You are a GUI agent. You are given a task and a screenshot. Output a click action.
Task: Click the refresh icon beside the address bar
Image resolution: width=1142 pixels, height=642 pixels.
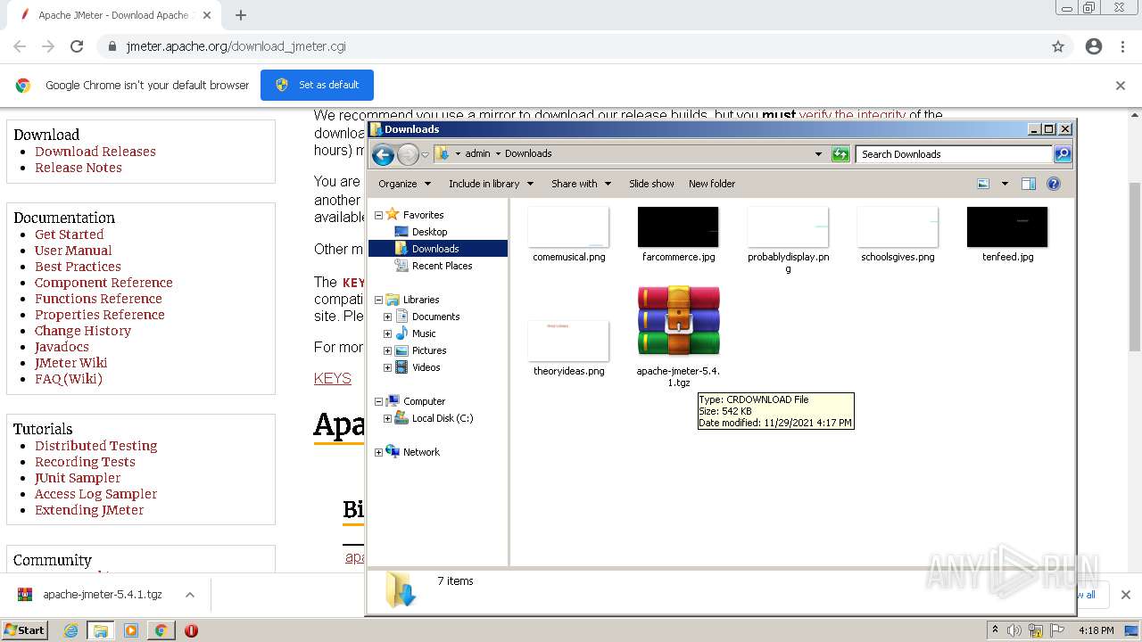tap(840, 154)
